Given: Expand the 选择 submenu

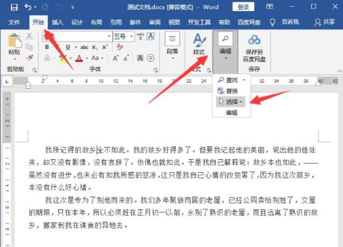Looking at the screenshot, I should (231, 102).
